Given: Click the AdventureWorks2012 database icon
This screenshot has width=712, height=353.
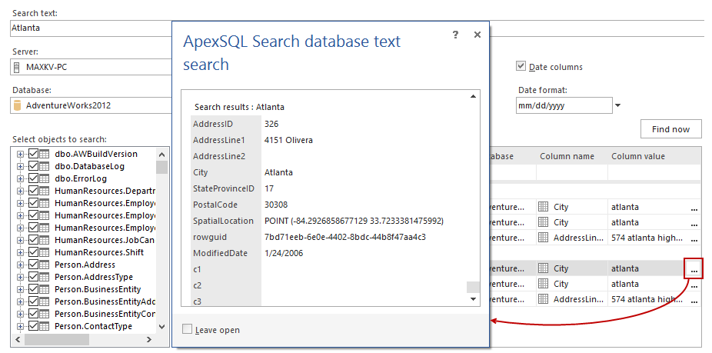Looking at the screenshot, I should pos(17,105).
